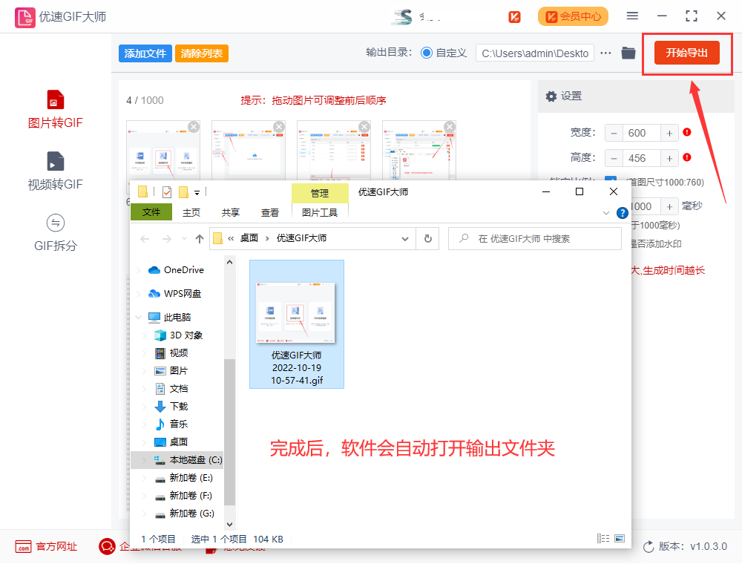Open the output folder icon
This screenshot has height=564, width=742.
coord(628,53)
